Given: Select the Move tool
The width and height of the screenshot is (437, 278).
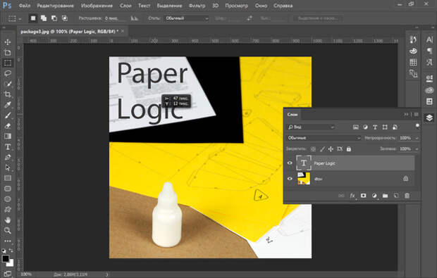Looking at the screenshot, I should 8,42.
